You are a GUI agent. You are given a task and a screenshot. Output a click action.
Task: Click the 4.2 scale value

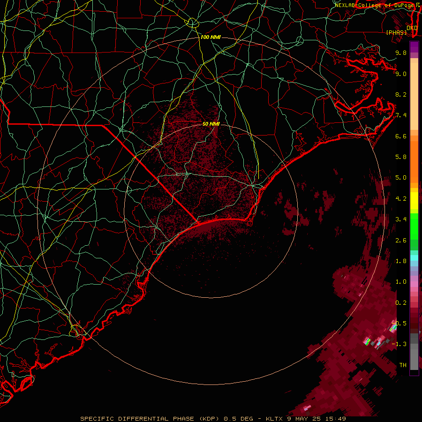[x=401, y=199]
